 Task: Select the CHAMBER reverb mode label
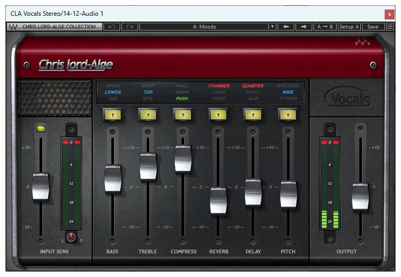[219, 86]
